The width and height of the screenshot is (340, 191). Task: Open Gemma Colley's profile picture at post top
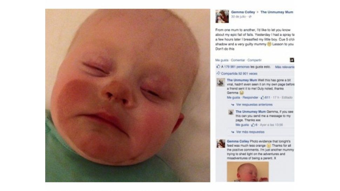pos(222,16)
